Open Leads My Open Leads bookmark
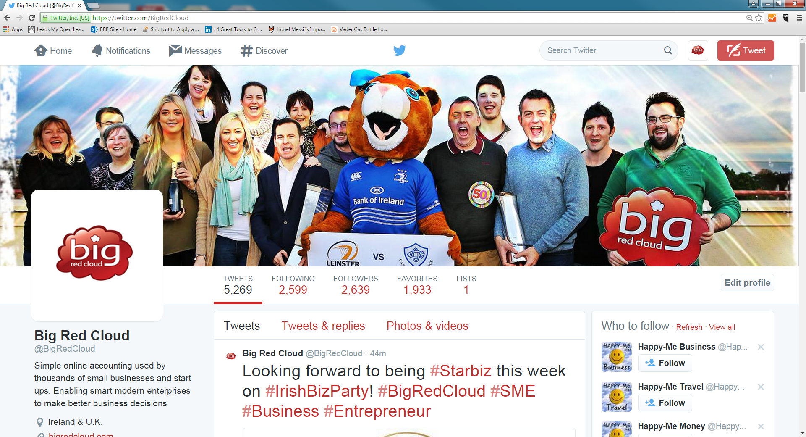The height and width of the screenshot is (437, 806). coord(56,29)
